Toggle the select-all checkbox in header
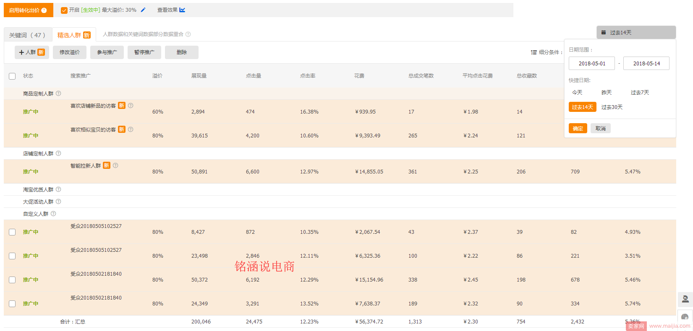The height and width of the screenshot is (331, 693). (x=12, y=76)
